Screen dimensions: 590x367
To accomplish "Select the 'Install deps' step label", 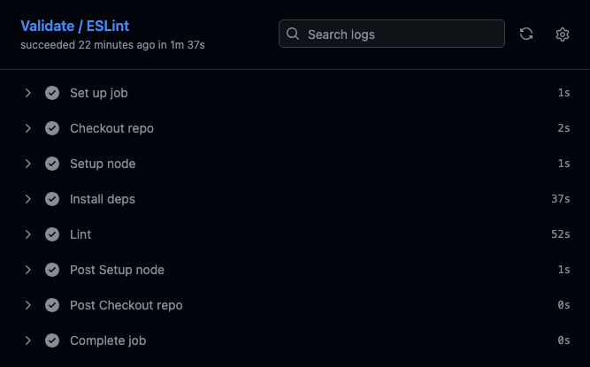I will [x=103, y=199].
